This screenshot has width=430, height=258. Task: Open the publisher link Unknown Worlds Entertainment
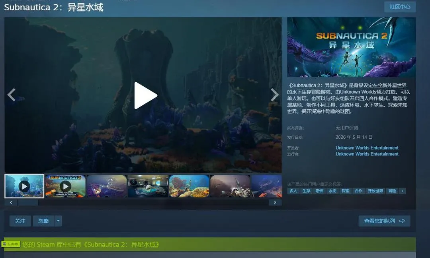pos(367,154)
